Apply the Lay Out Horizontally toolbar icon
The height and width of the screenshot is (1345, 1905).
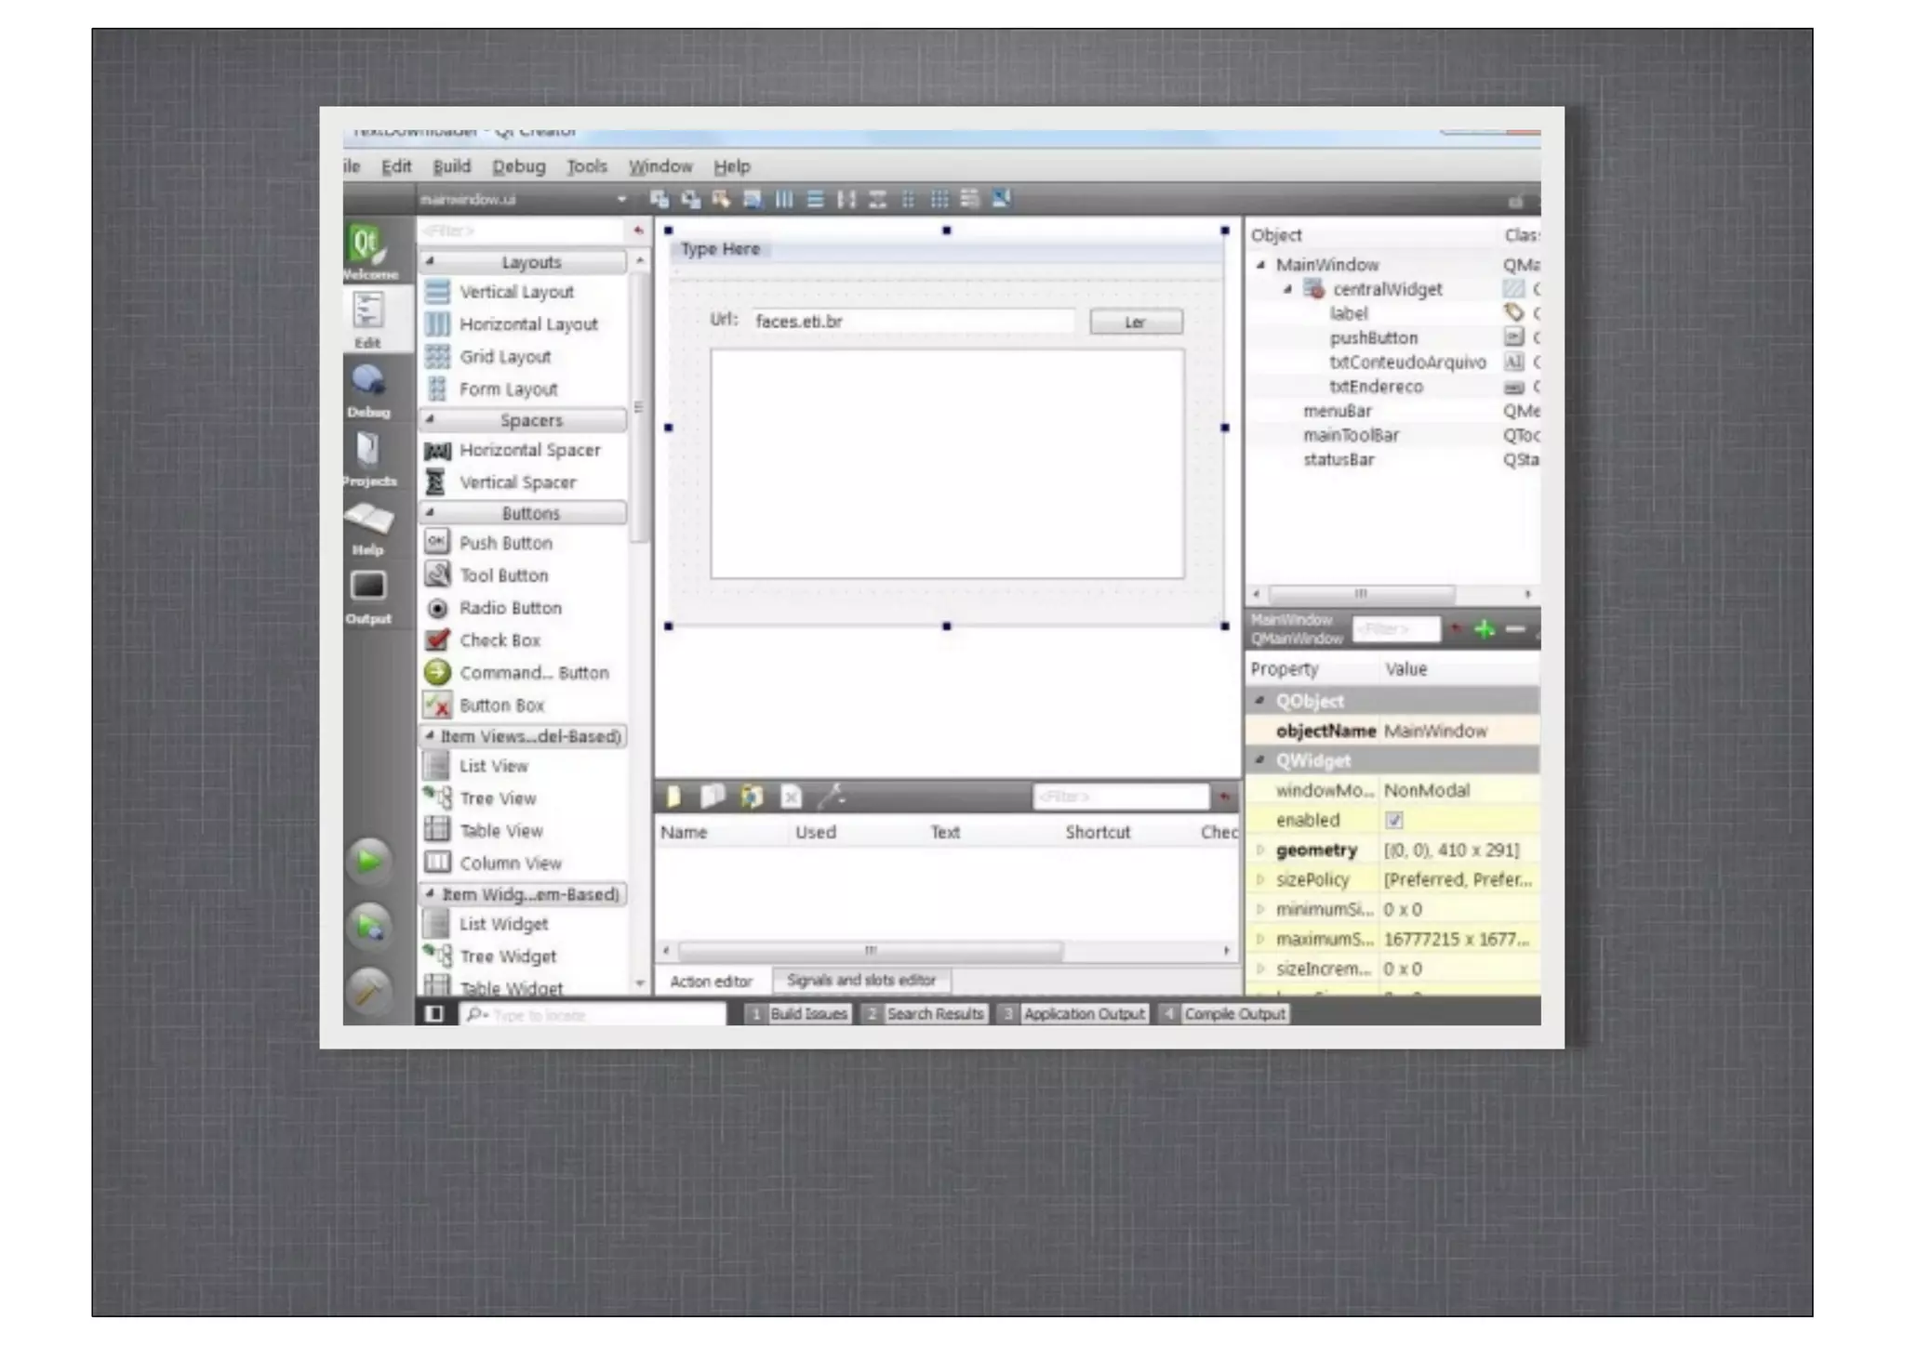tap(784, 199)
